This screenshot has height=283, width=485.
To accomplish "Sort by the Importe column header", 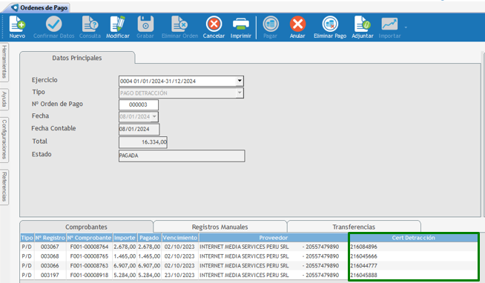I will pos(125,238).
